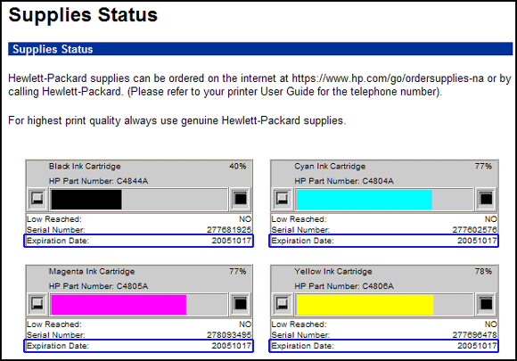
Task: Click the cyan cartridge Low Reached NO value
Action: 490,219
